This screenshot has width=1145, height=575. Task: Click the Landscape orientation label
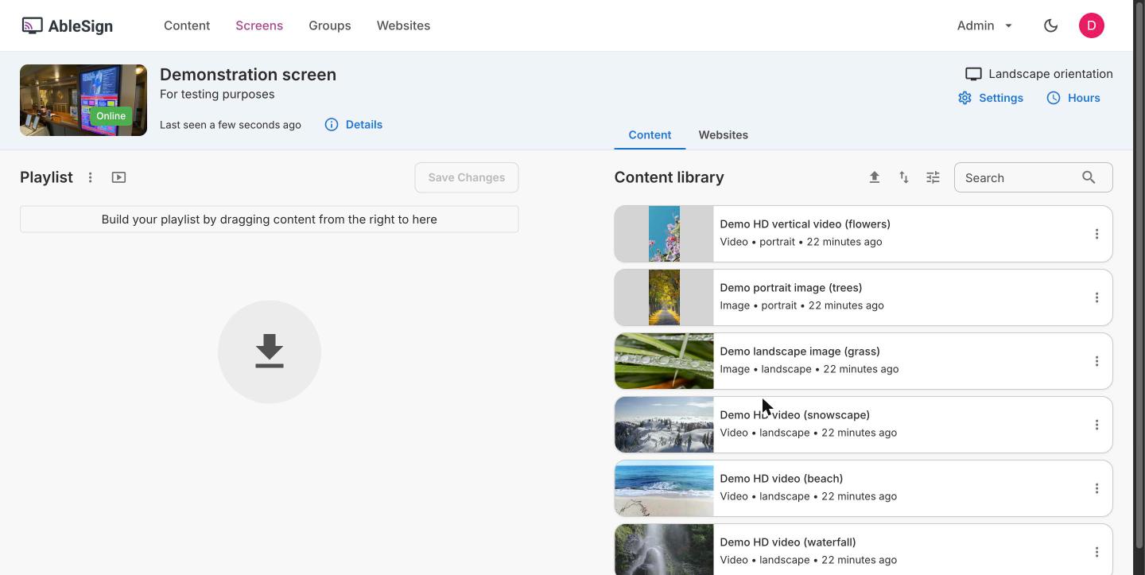pyautogui.click(x=1050, y=74)
